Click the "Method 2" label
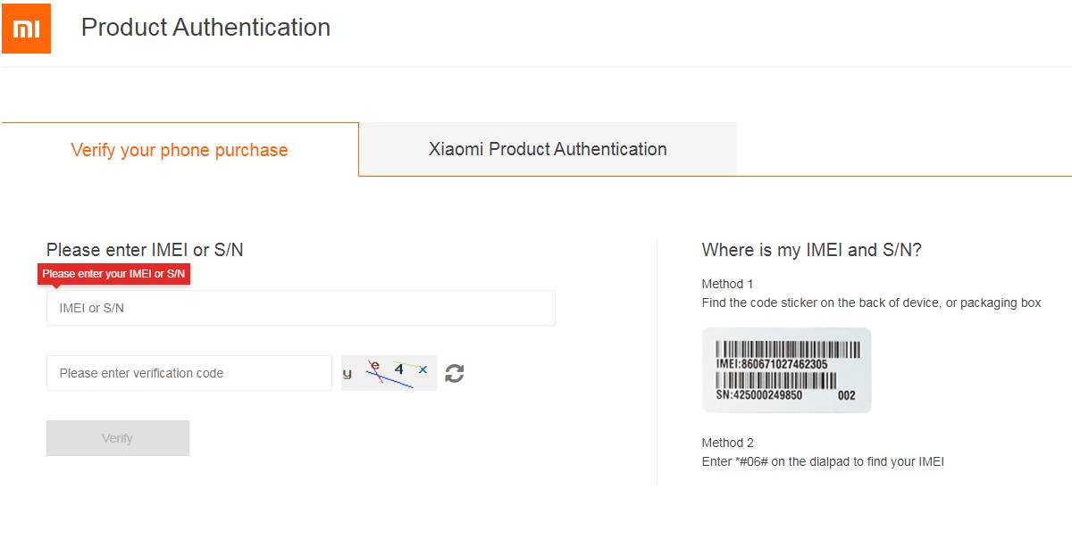The width and height of the screenshot is (1072, 539). (x=727, y=443)
